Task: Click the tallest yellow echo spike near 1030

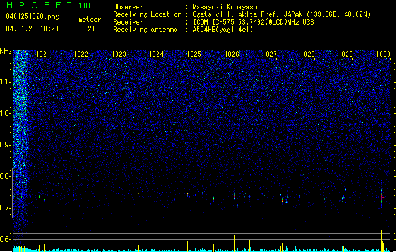Action: click(382, 241)
